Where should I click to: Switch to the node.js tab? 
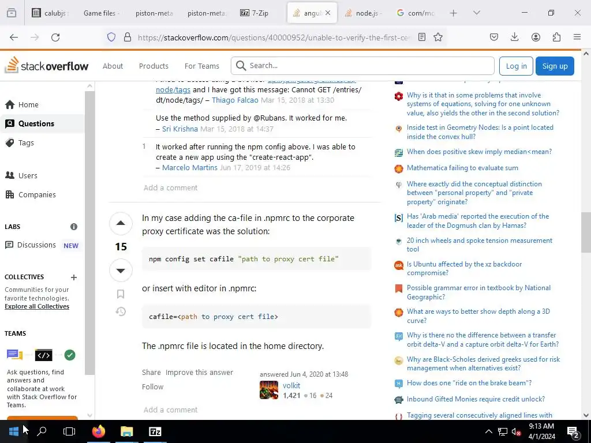[364, 13]
